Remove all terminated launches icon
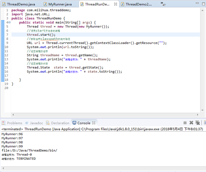 tap(197, 123)
